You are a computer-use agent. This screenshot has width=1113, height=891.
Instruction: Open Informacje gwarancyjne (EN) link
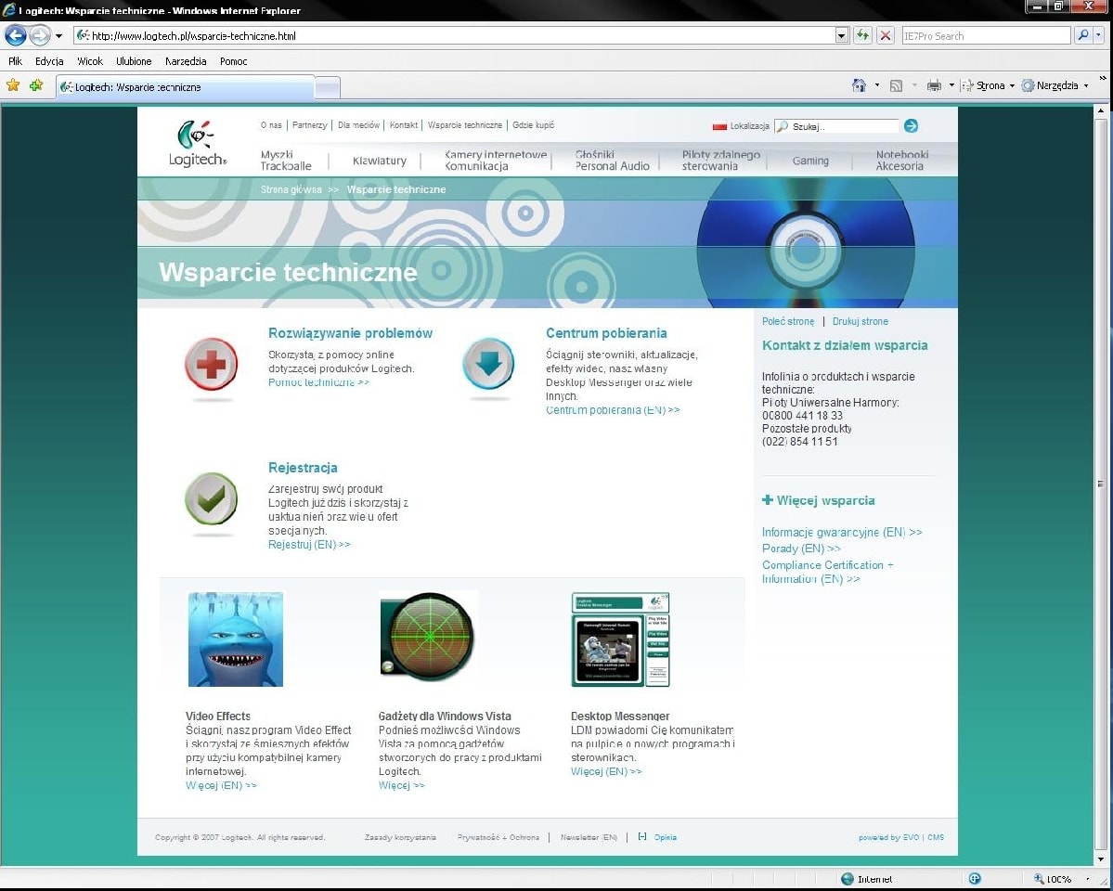[842, 533]
